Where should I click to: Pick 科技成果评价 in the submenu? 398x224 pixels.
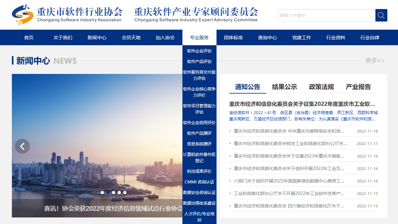(x=199, y=171)
